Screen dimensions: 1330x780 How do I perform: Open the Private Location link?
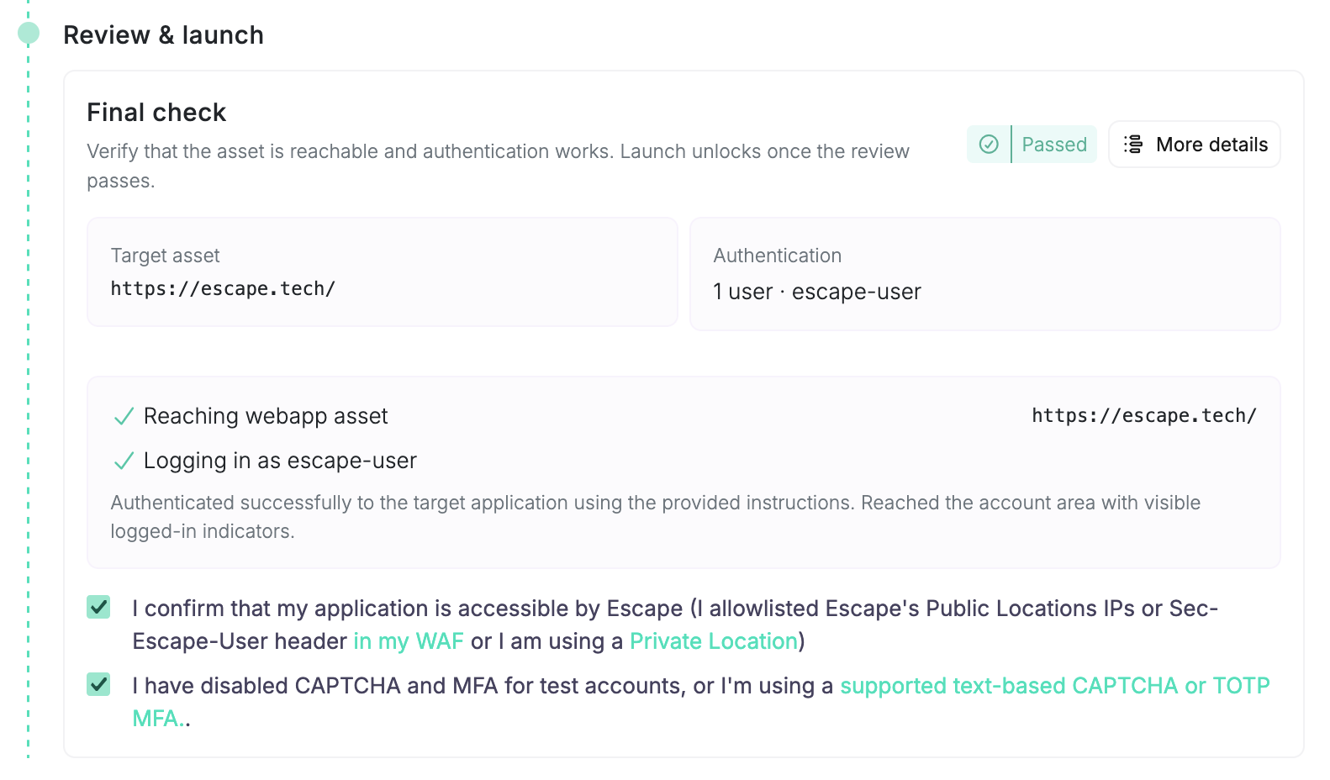coord(714,641)
